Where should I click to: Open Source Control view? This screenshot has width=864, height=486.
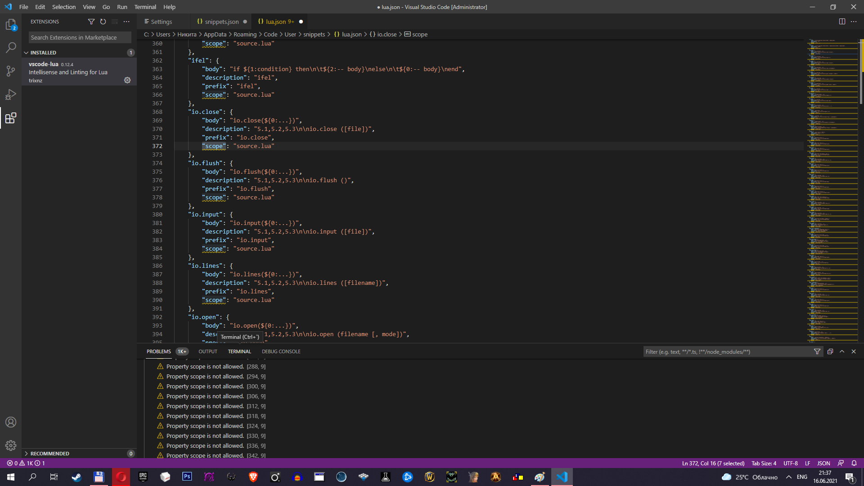tap(11, 71)
